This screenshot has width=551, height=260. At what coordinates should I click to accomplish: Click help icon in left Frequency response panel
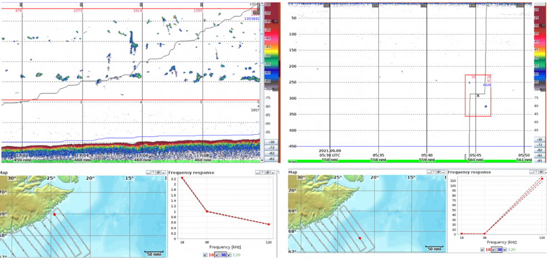pos(262,172)
